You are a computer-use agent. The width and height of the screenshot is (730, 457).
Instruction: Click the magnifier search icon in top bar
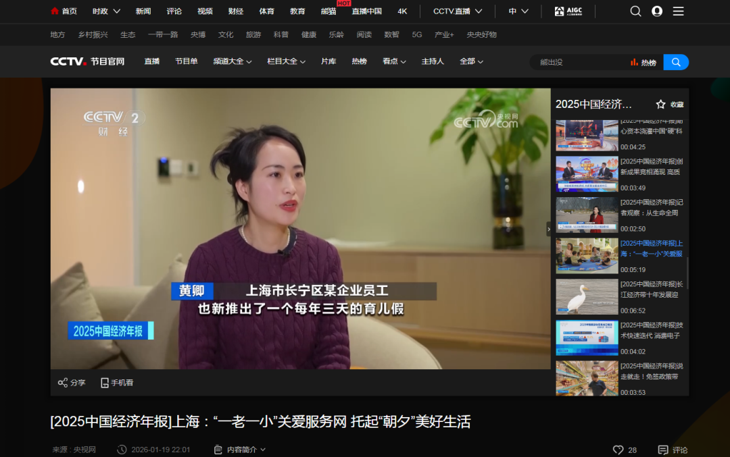coord(635,11)
